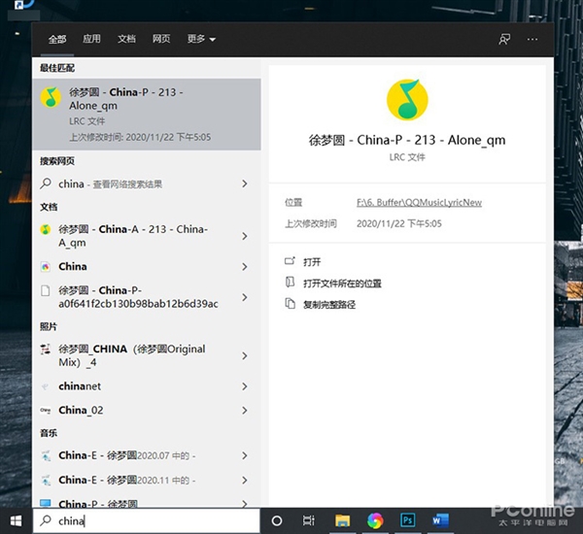The width and height of the screenshot is (583, 534).
Task: Click the open icon next to 打开
Action: click(290, 261)
